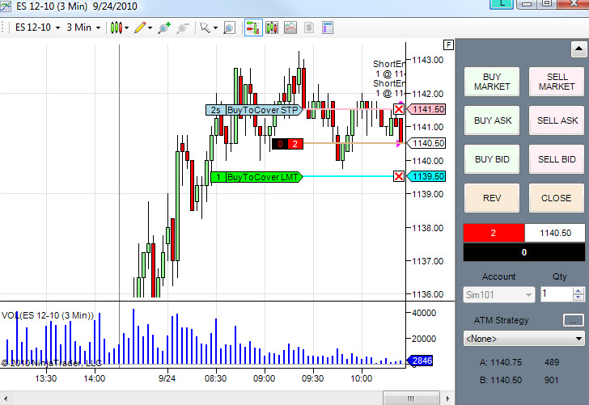
Task: Open the data series candles icon
Action: 272,27
